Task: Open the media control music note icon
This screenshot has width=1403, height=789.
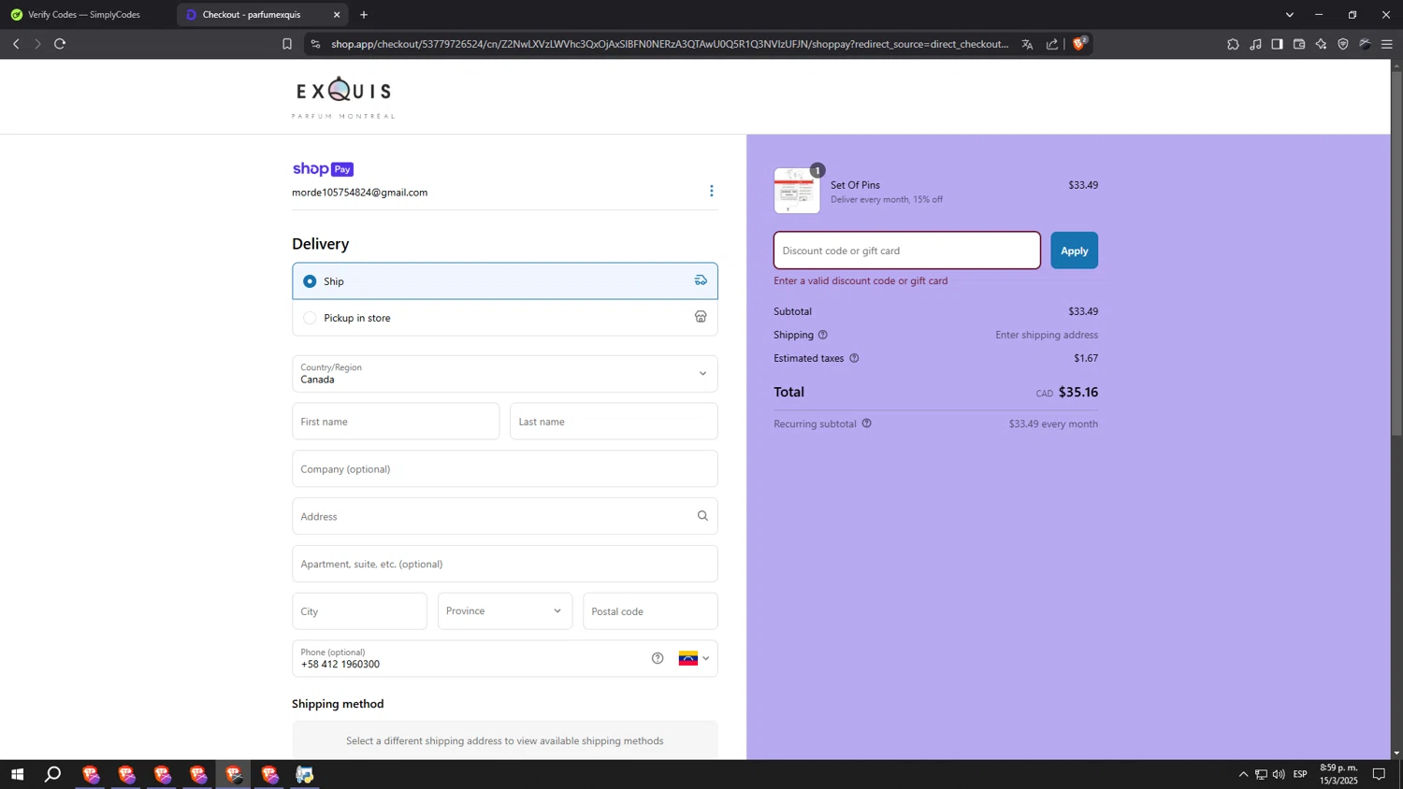Action: [1255, 44]
